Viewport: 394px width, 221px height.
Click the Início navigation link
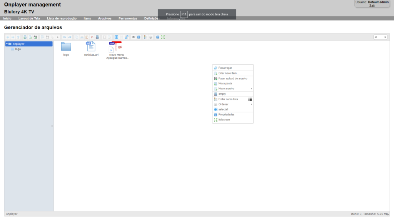(7, 18)
